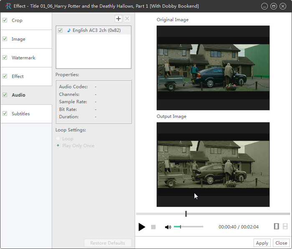The height and width of the screenshot is (249, 292).
Task: Uncheck the English AC3 2ch track
Action: tap(60, 30)
